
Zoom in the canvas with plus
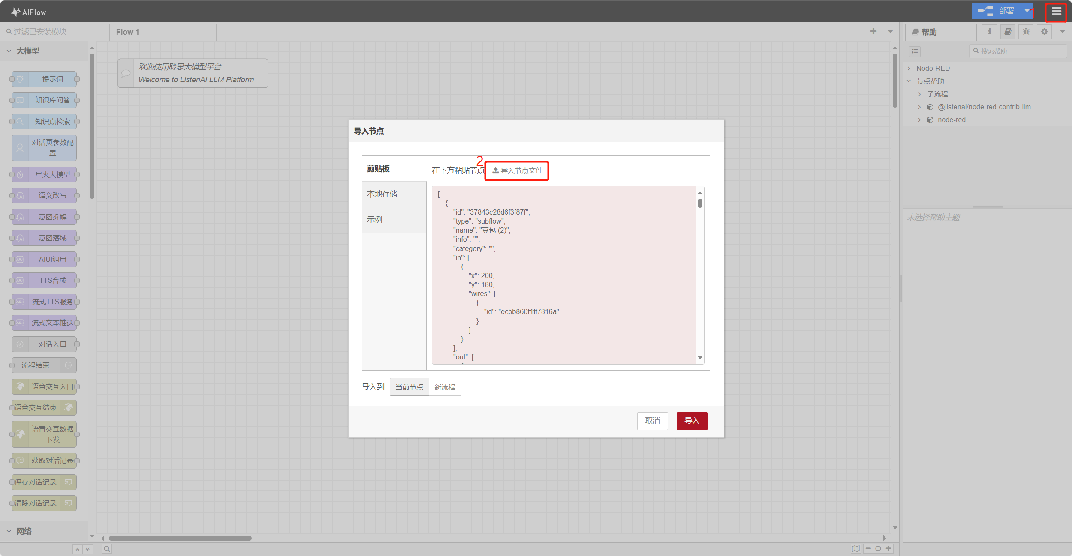(888, 549)
